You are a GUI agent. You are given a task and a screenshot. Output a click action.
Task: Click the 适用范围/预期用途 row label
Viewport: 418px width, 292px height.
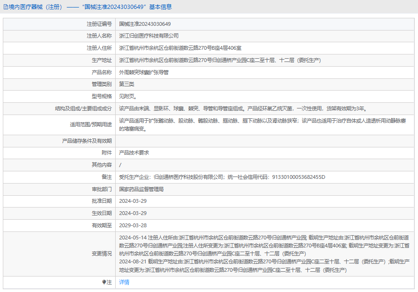coord(90,124)
